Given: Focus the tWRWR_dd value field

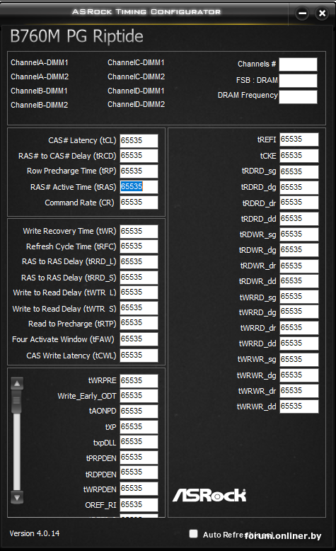Looking at the screenshot, I should coord(299,407).
